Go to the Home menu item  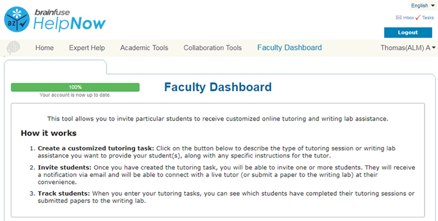pyautogui.click(x=44, y=48)
